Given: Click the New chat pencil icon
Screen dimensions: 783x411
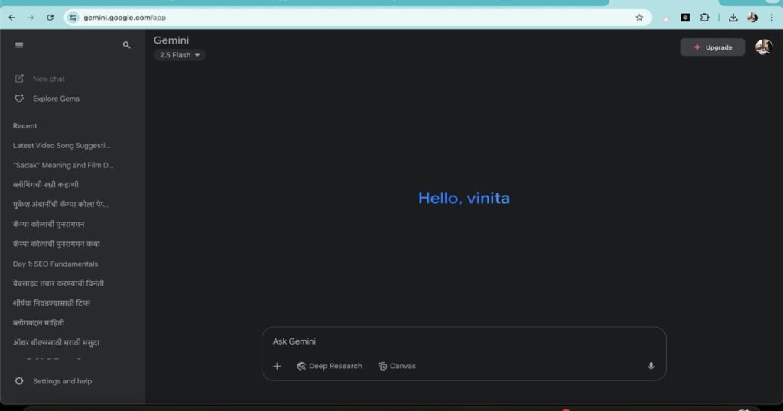Looking at the screenshot, I should pyautogui.click(x=19, y=79).
